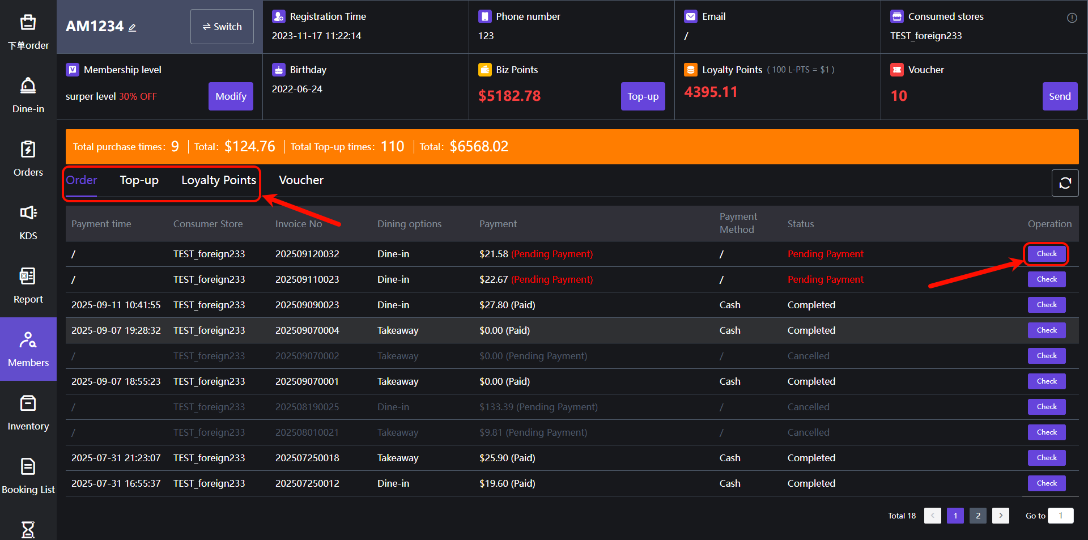The width and height of the screenshot is (1088, 540).
Task: Open the 下单order sidebar icon
Action: click(28, 32)
